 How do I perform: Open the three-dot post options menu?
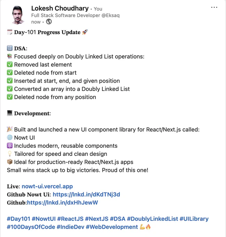tap(214, 7)
